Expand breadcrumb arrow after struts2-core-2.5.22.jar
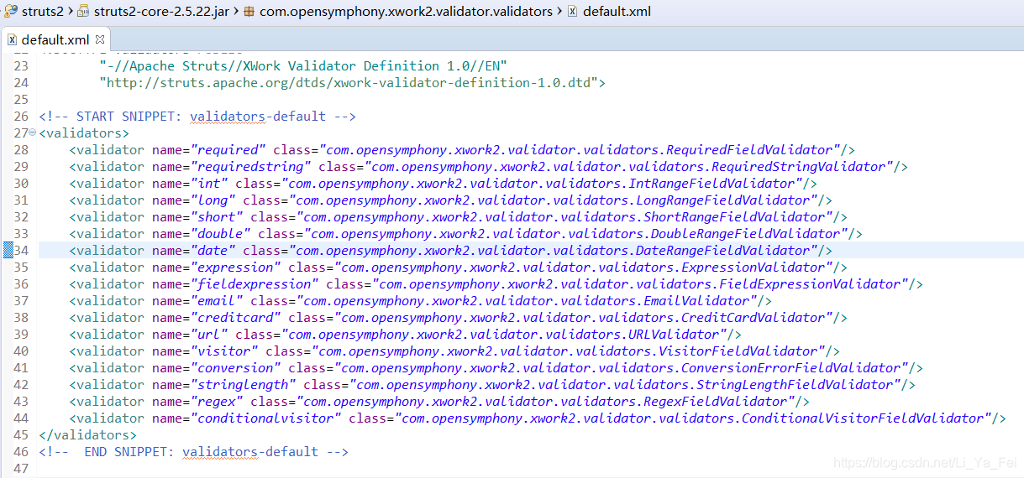Screen dimensions: 1024x478 point(234,12)
